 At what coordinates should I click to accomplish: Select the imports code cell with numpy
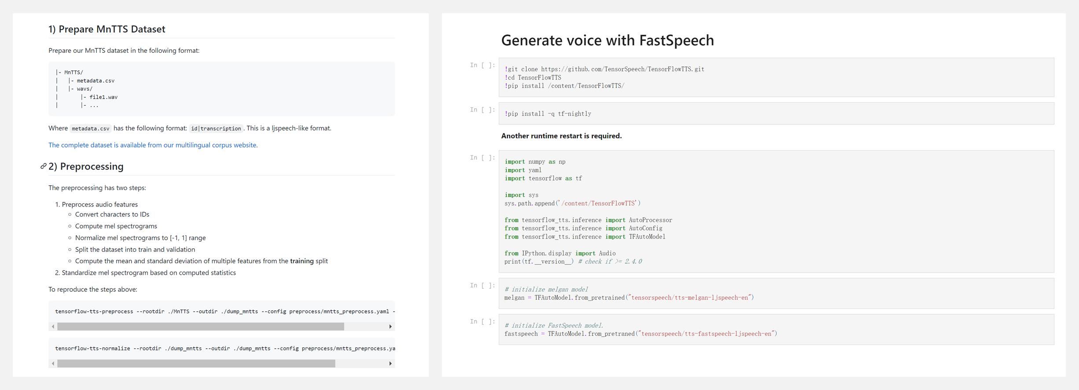coord(776,211)
